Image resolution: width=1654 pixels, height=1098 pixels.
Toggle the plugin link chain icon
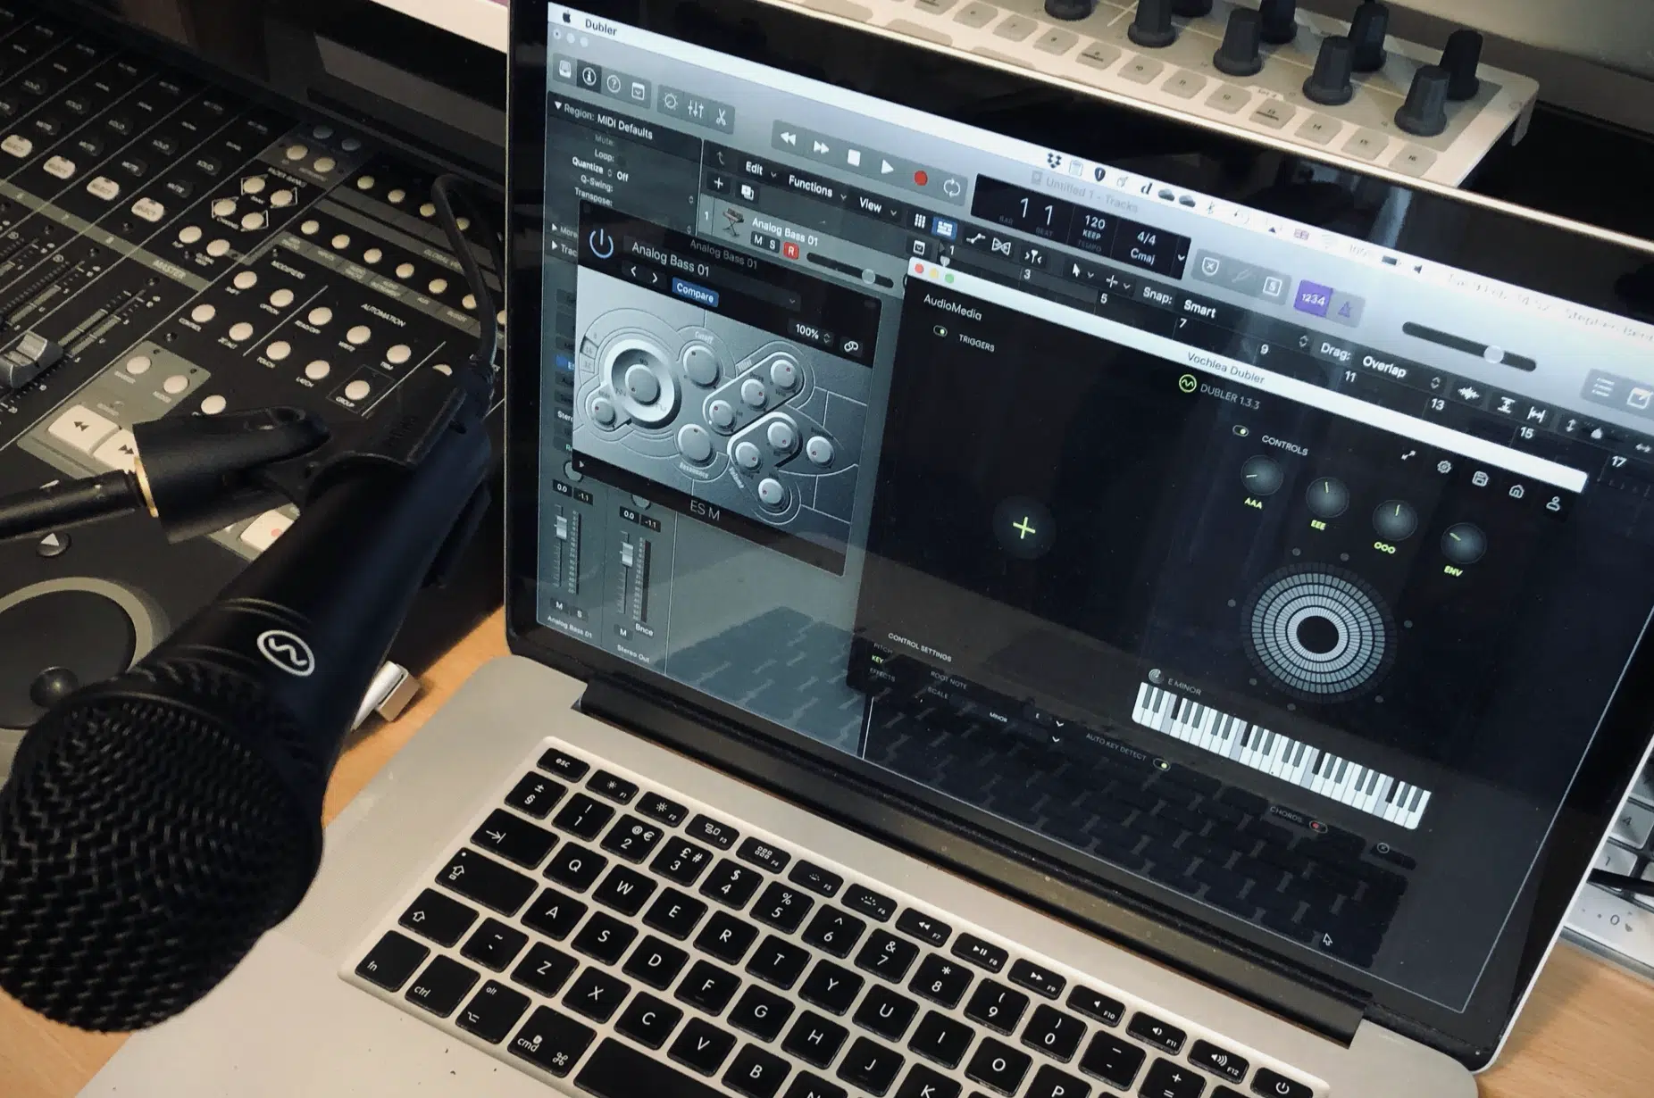click(x=851, y=346)
